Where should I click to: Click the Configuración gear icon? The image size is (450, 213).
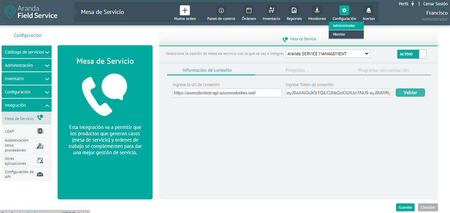click(344, 10)
